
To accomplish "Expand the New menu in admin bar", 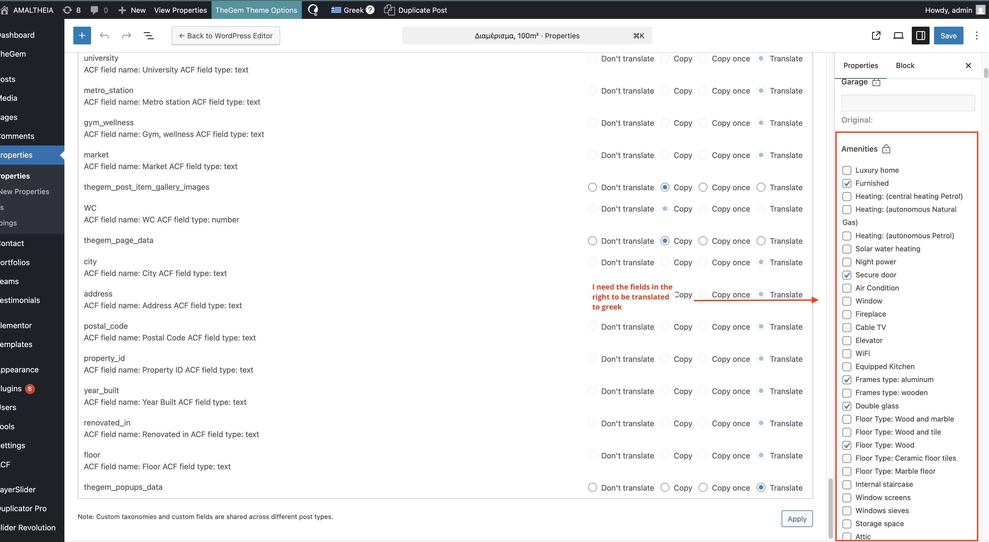I will point(132,10).
